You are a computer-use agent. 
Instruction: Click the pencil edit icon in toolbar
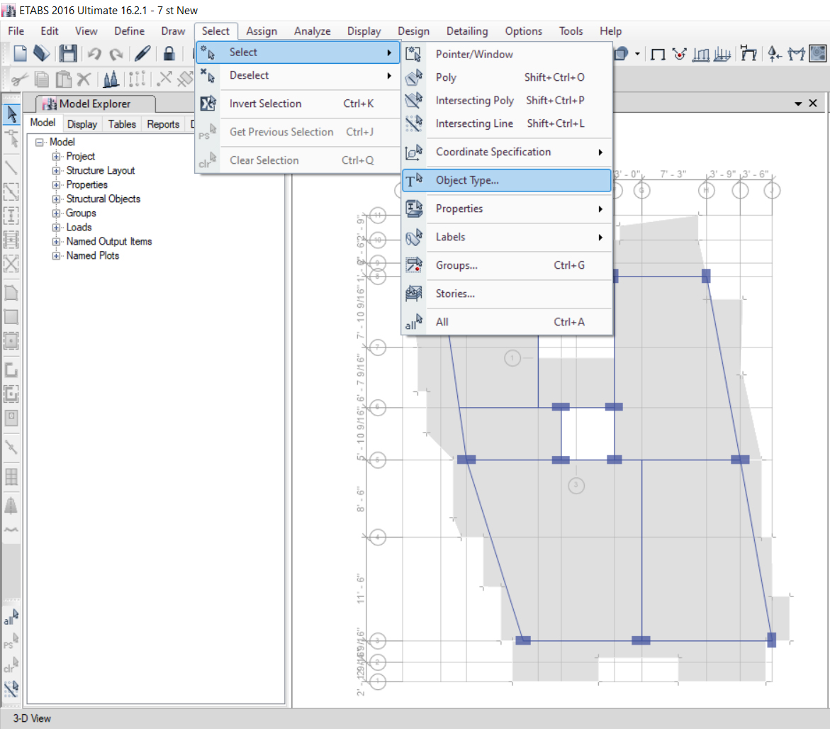point(142,54)
